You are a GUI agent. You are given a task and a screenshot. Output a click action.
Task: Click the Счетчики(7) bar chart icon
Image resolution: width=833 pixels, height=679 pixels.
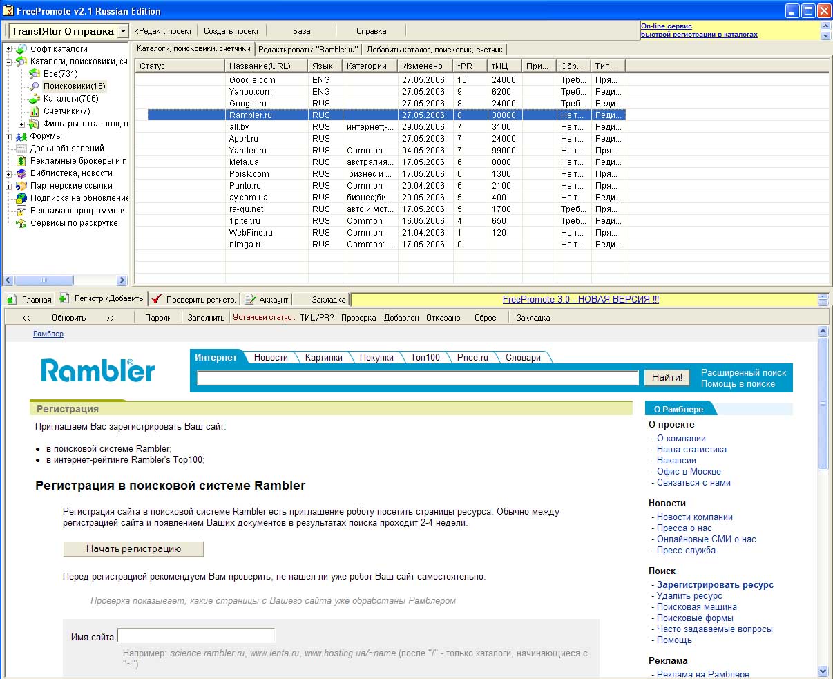pos(35,111)
